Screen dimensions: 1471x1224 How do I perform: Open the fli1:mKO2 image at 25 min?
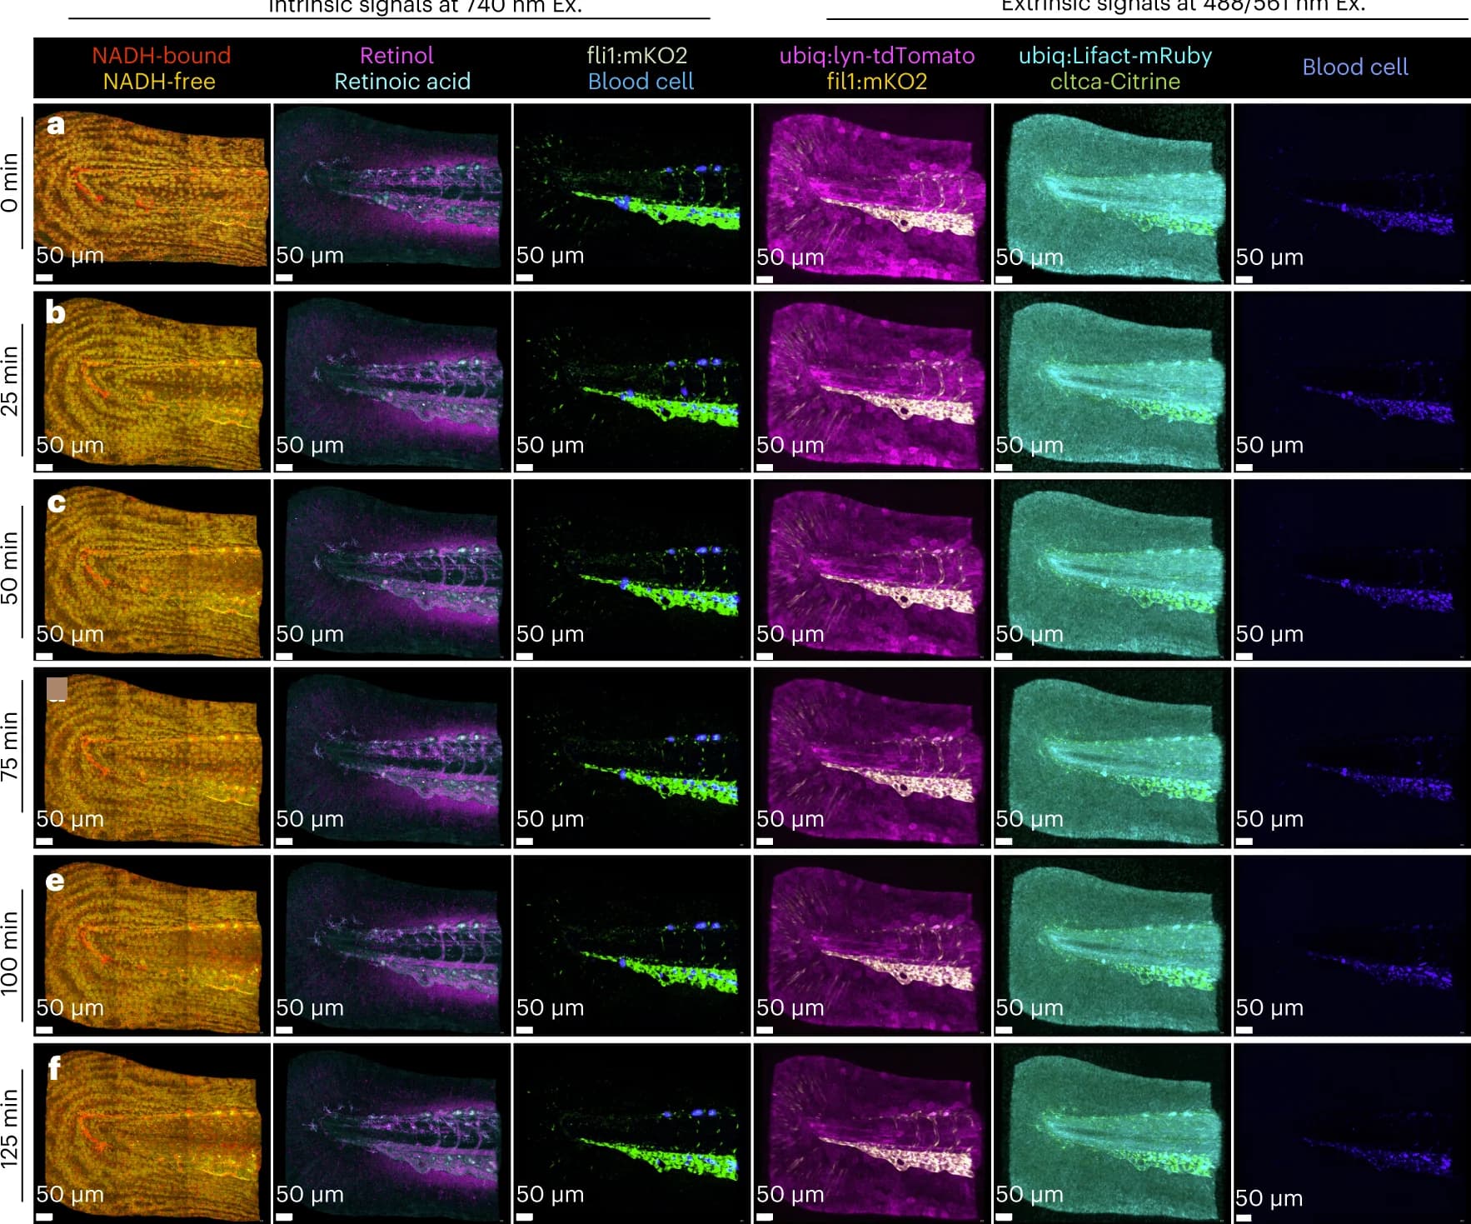pyautogui.click(x=631, y=382)
